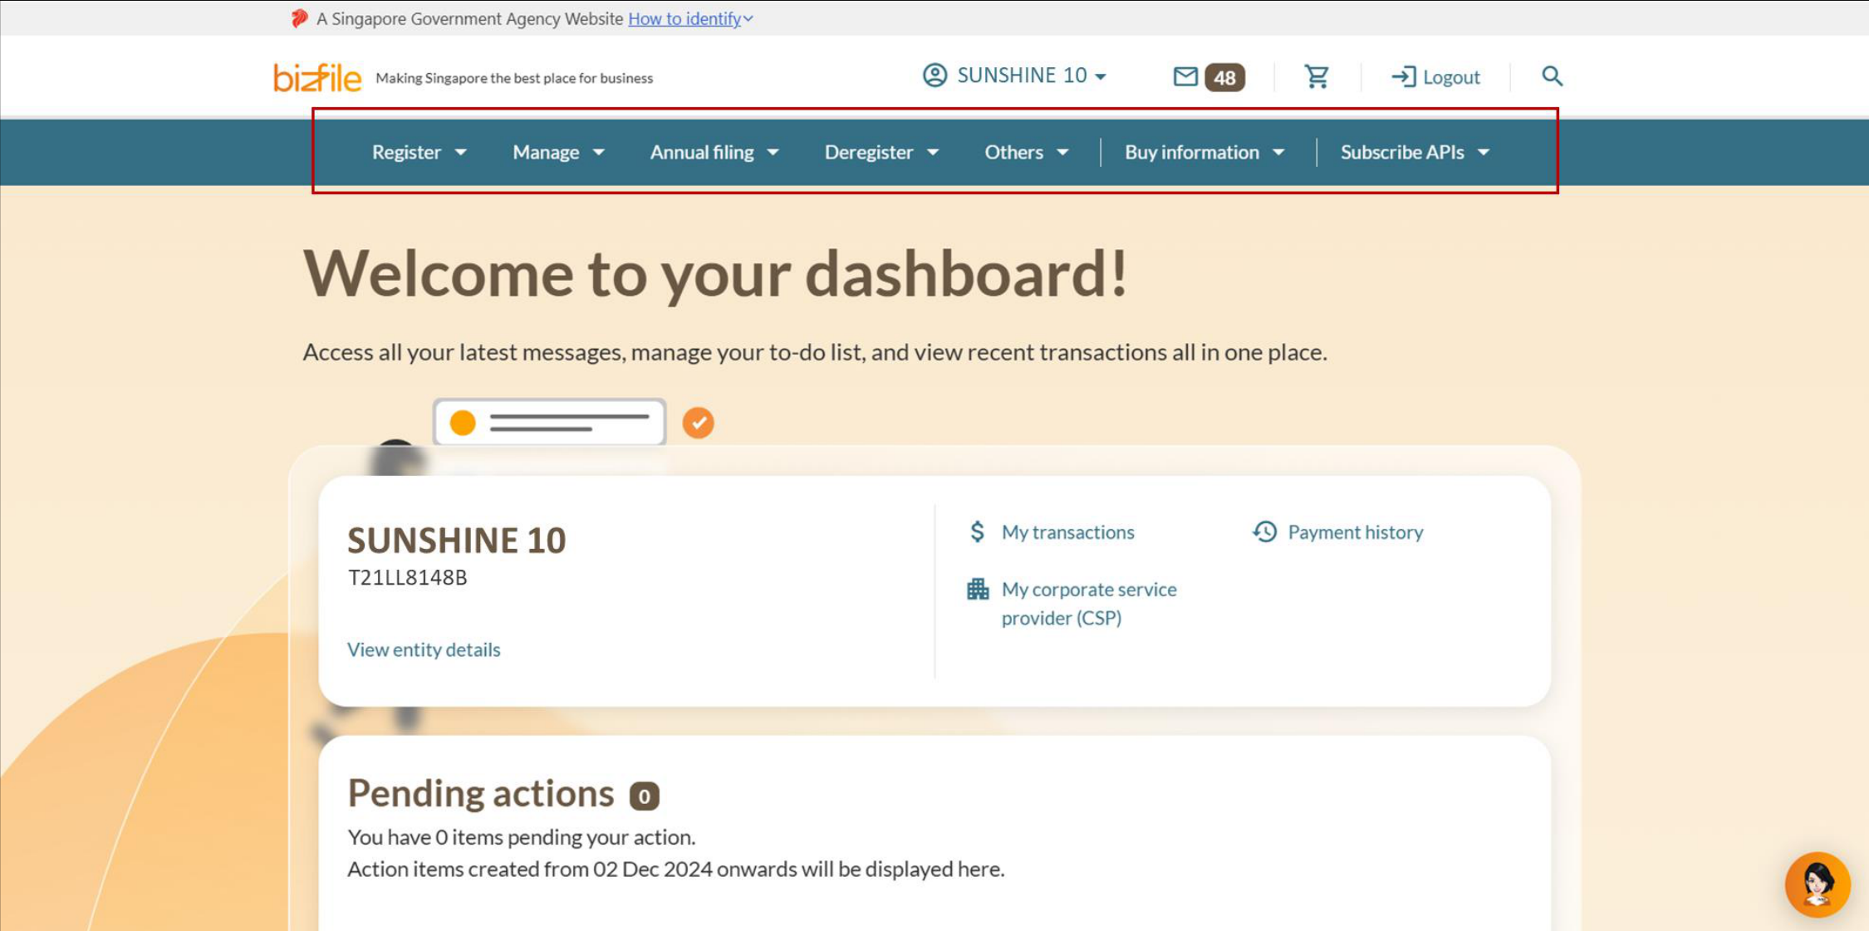Screen dimensions: 1869x931
Task: Click the Pending actions heading
Action: click(480, 793)
